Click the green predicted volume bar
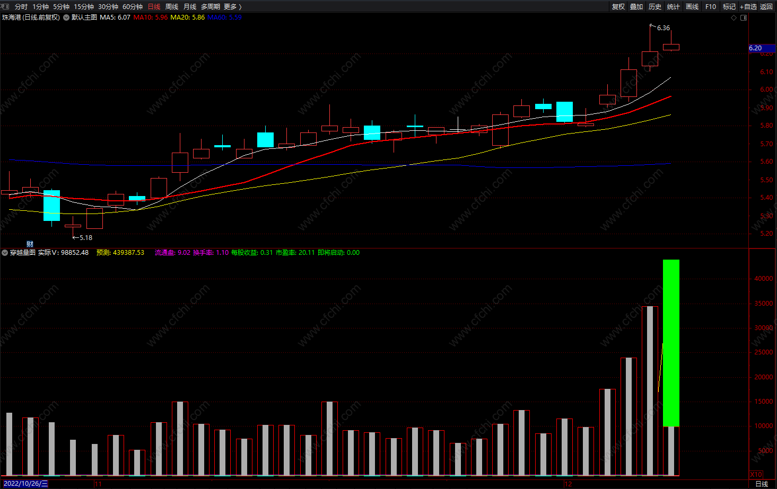This screenshot has width=777, height=489. pyautogui.click(x=671, y=343)
